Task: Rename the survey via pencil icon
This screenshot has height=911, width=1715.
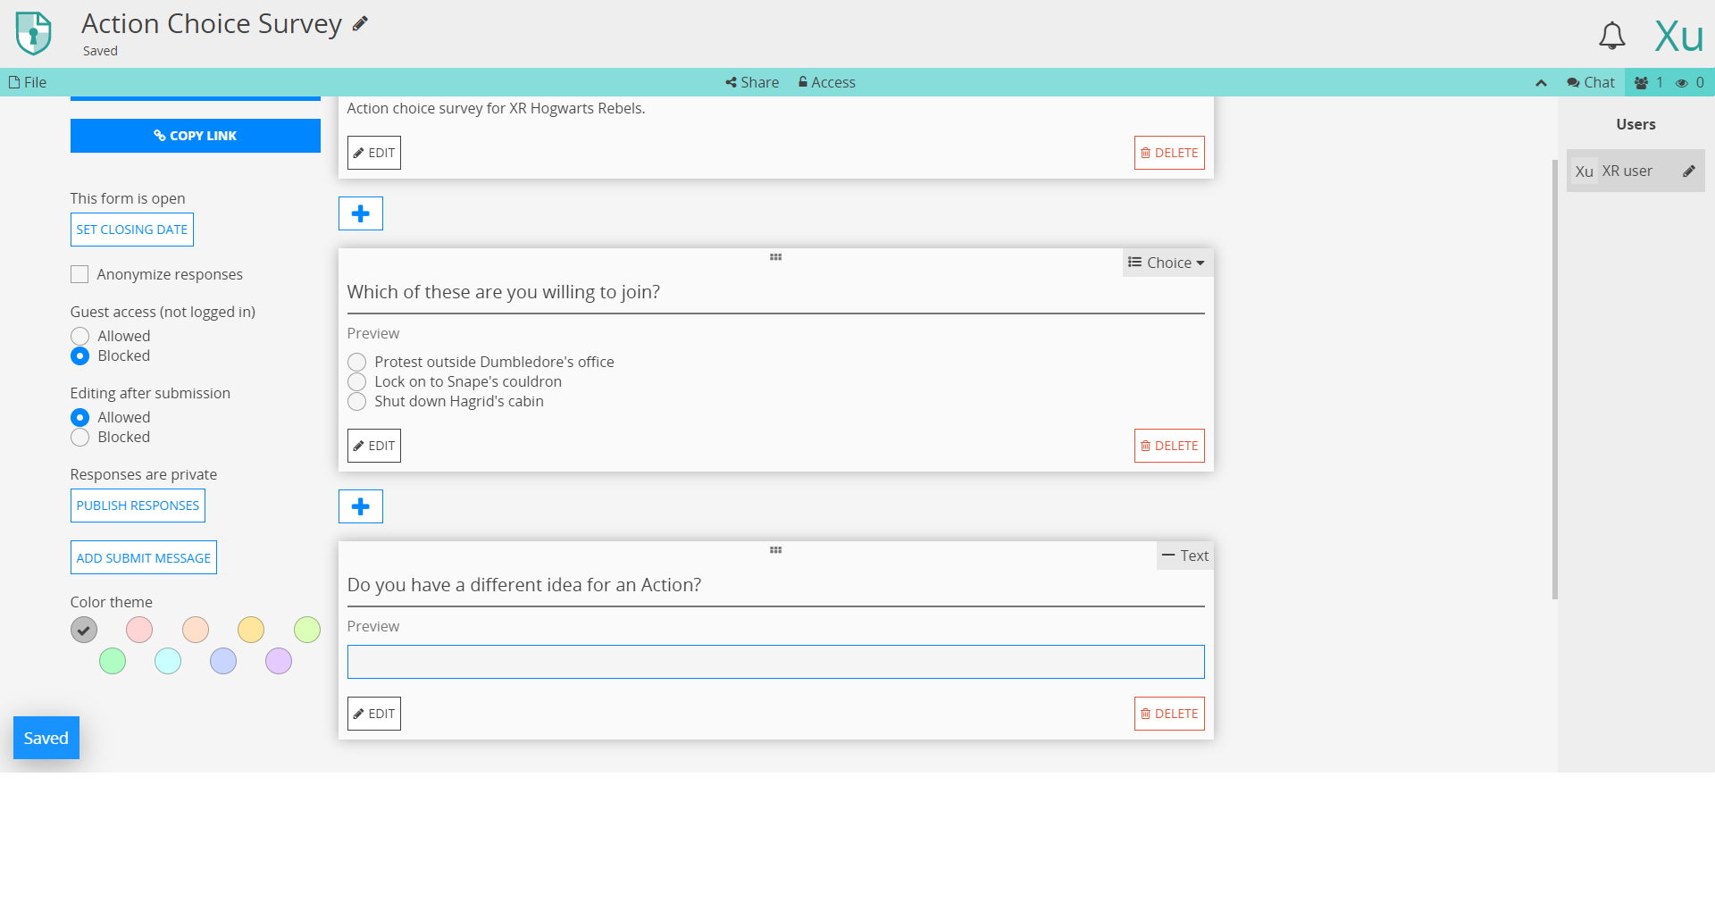Action: point(360,24)
